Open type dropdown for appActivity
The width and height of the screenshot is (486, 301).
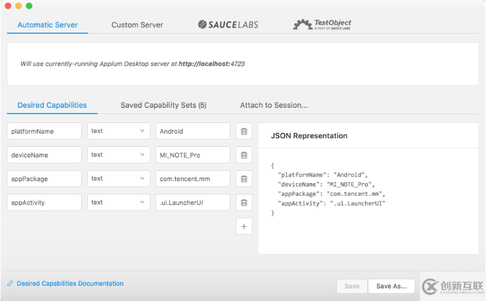118,202
